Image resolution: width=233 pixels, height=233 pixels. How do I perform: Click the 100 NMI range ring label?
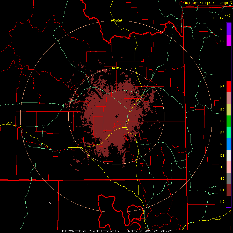click(116, 20)
